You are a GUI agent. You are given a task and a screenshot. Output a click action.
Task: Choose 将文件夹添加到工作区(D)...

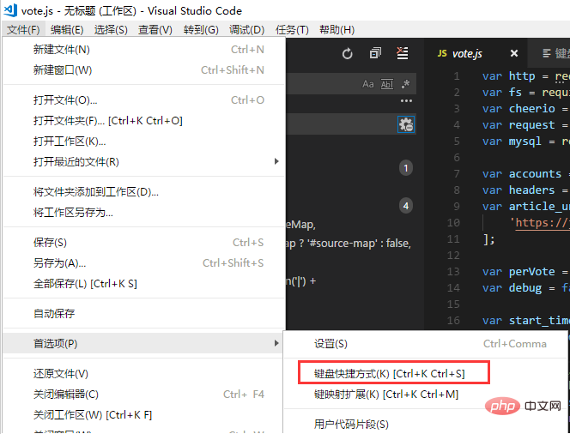144,192
